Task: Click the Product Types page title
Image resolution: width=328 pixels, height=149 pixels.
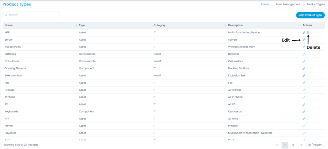Action: [x=17, y=4]
